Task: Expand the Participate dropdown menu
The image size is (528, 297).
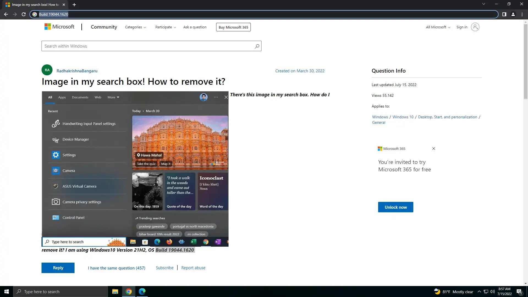Action: 165,27
